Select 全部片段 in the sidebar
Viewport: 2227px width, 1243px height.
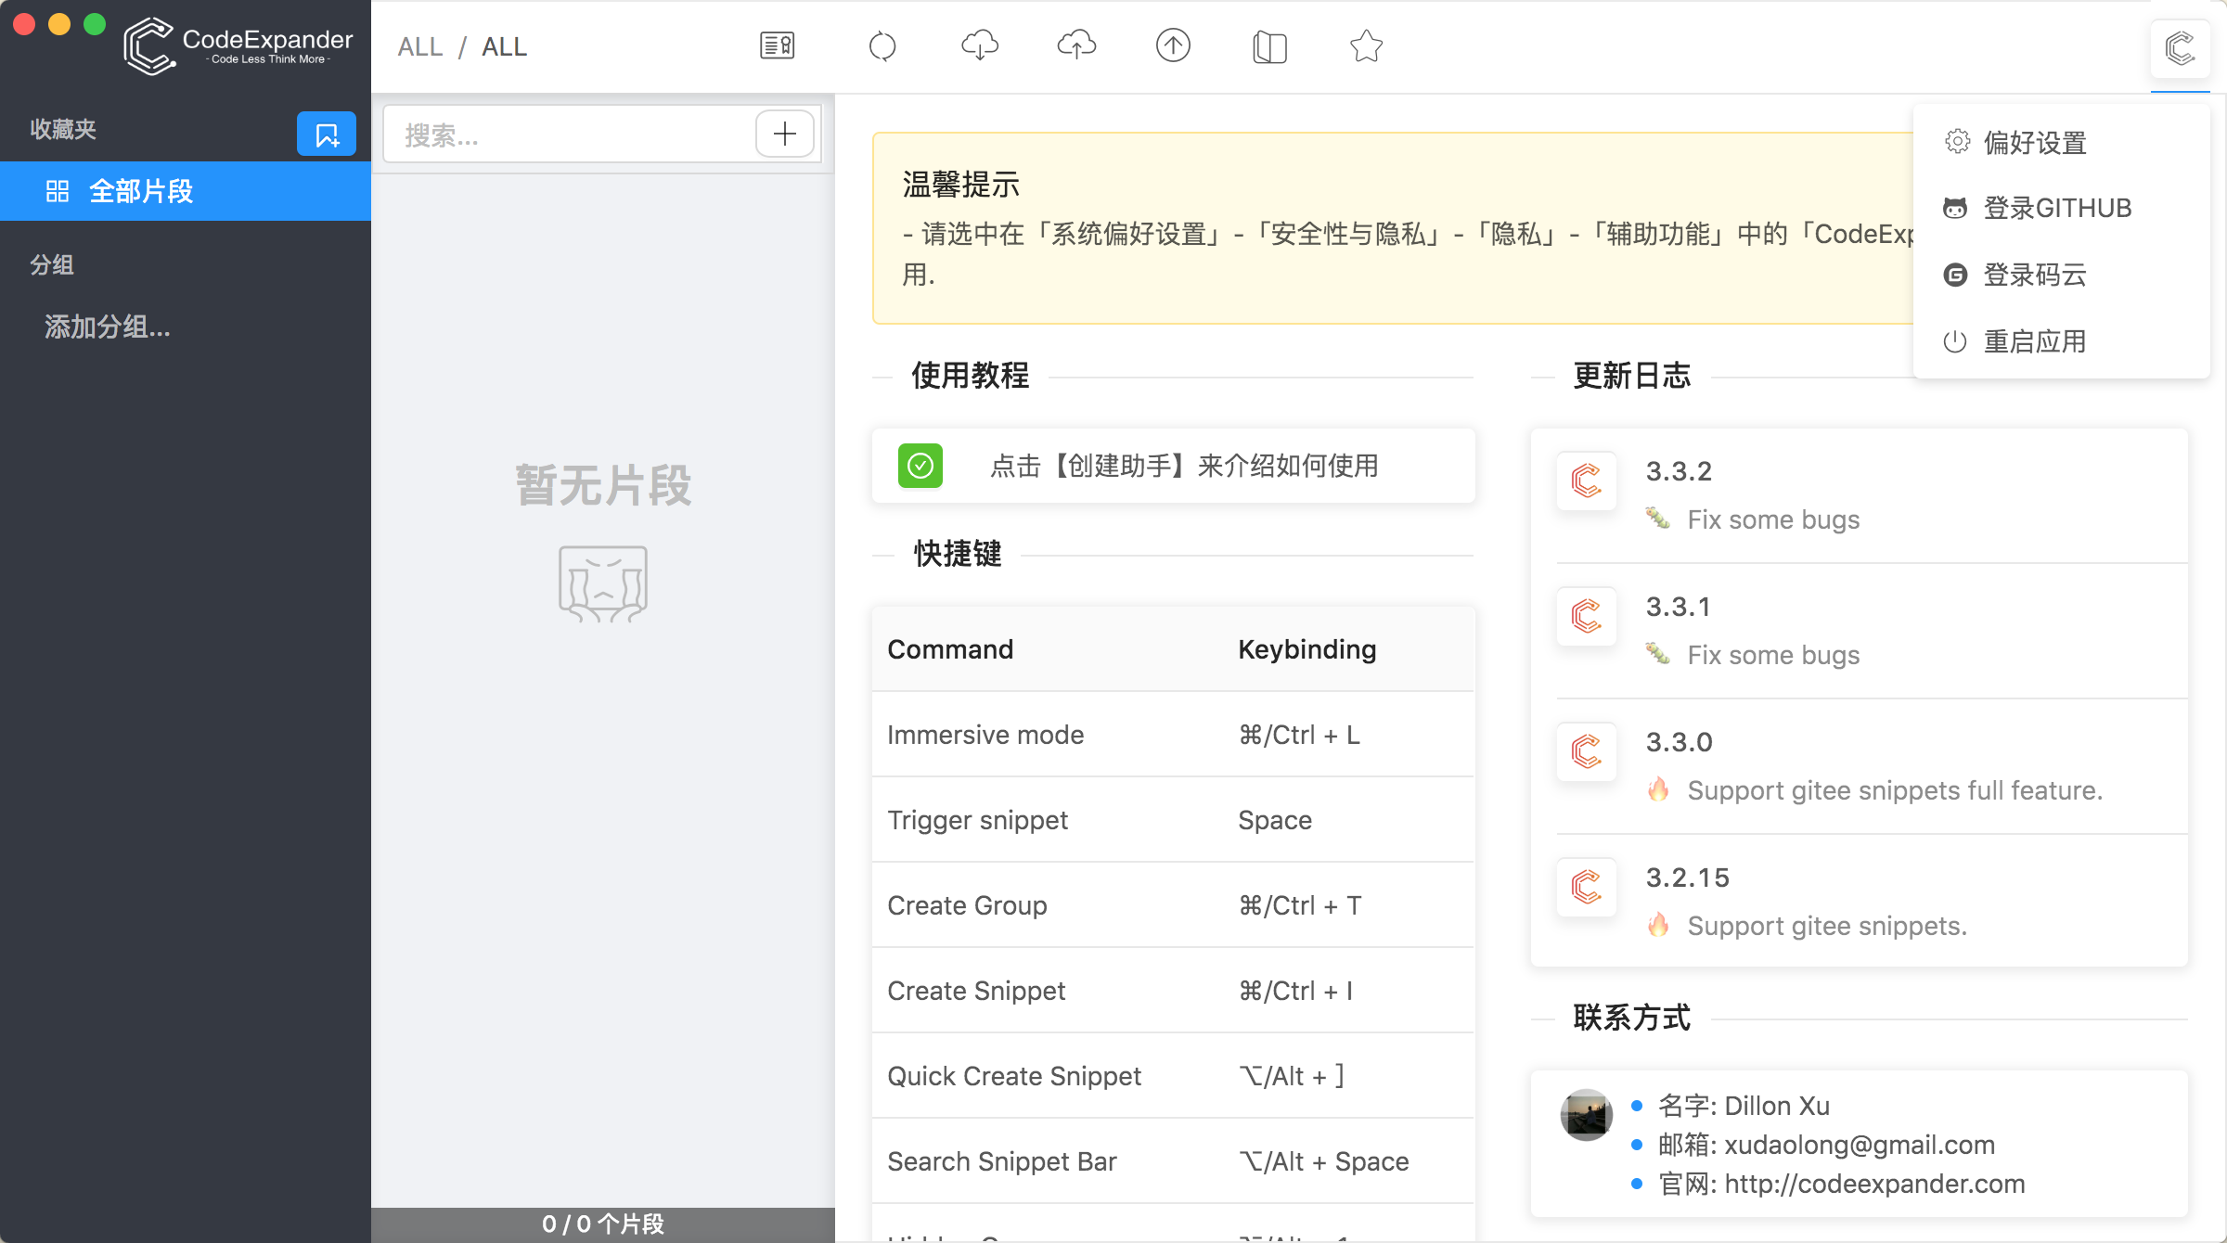[141, 191]
